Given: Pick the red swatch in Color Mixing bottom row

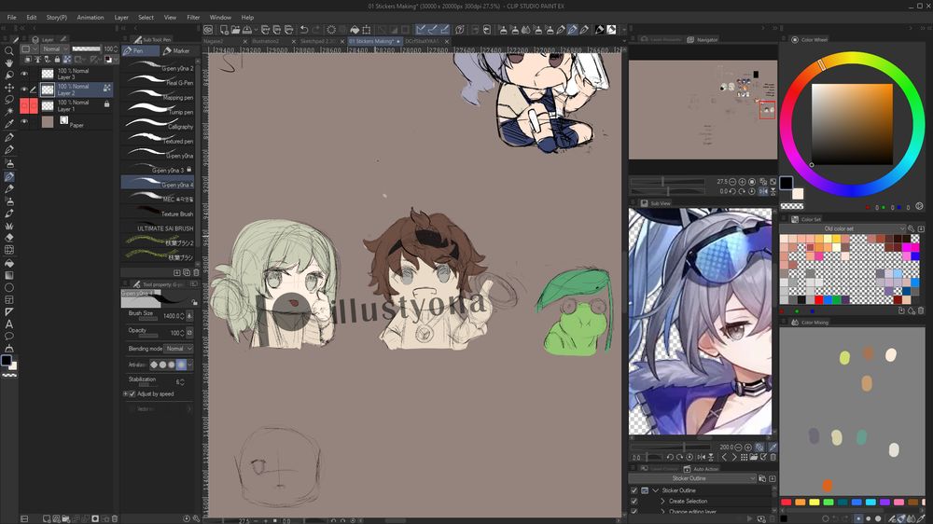Looking at the screenshot, I should pyautogui.click(x=786, y=502).
